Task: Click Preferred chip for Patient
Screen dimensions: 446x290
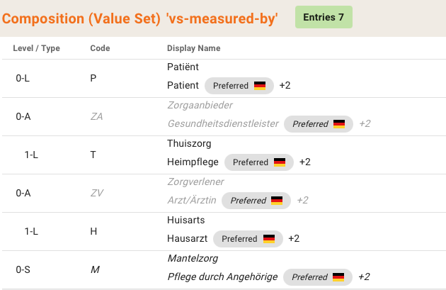Action: click(x=231, y=86)
